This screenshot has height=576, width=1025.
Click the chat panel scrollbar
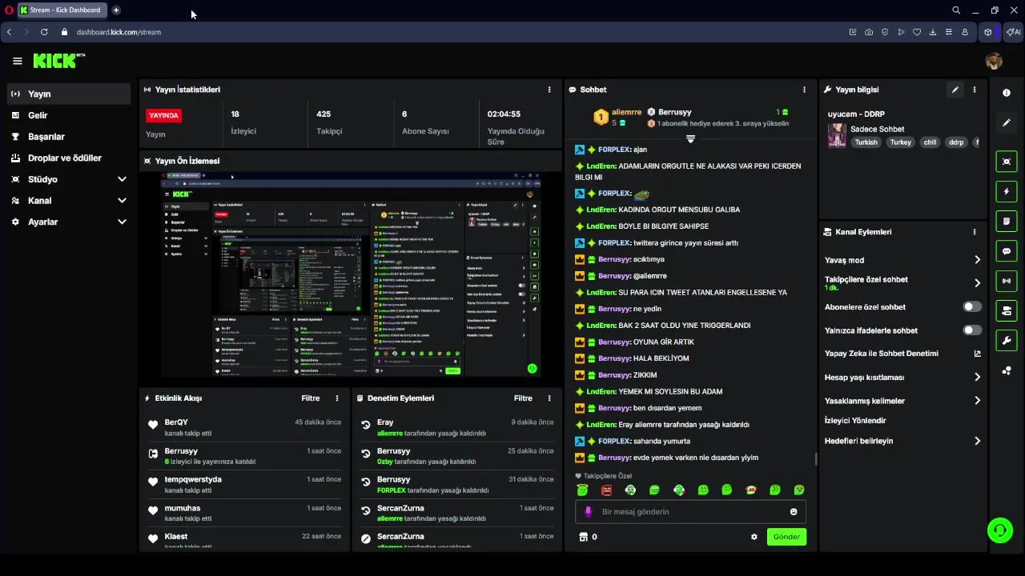pyautogui.click(x=815, y=458)
